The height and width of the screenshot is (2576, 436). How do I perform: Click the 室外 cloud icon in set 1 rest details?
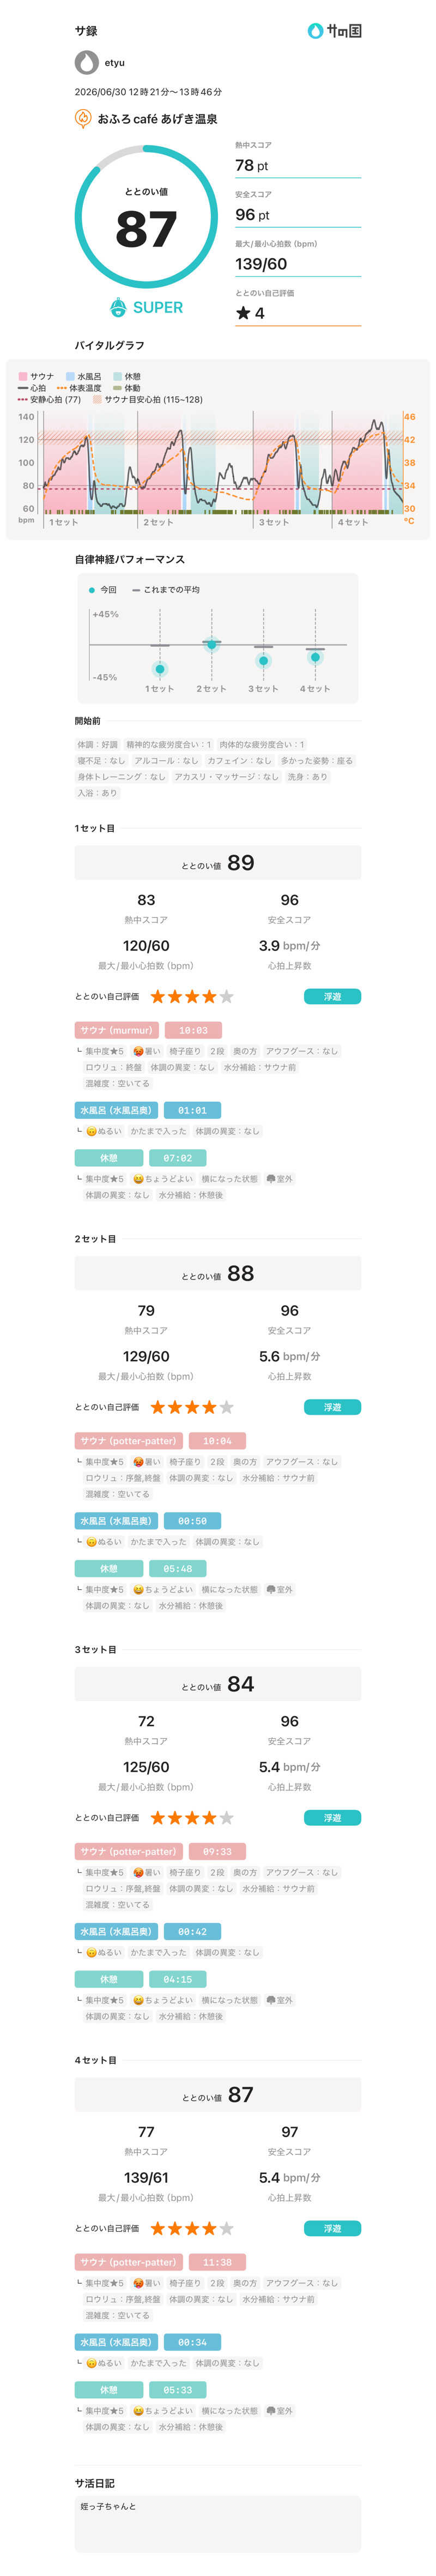point(271,1179)
